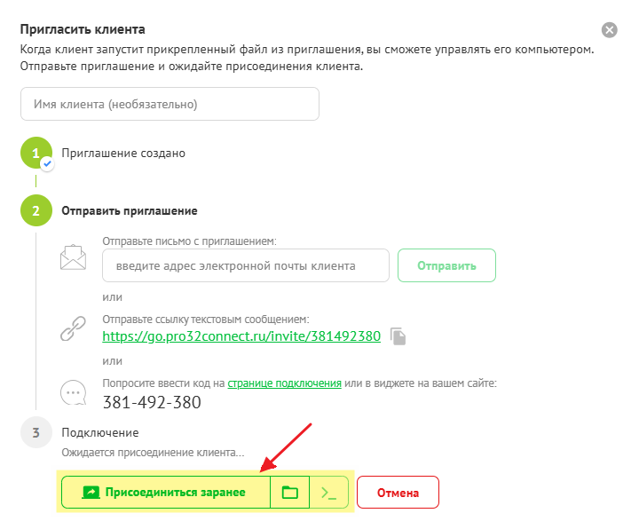This screenshot has height=529, width=639.
Task: Click the step 3 grey circle
Action: click(35, 433)
